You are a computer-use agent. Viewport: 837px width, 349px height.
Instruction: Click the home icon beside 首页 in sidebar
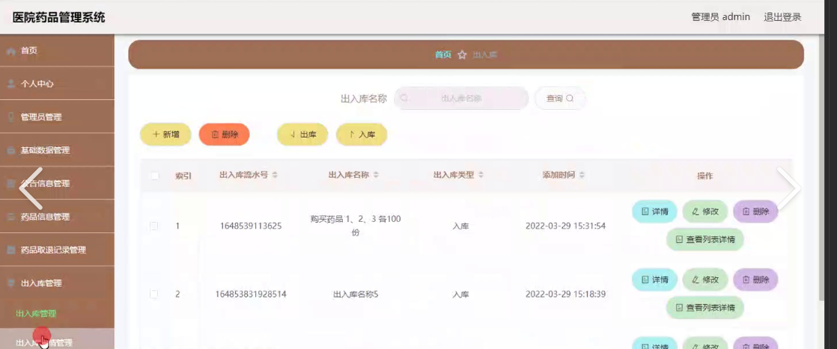(x=11, y=51)
